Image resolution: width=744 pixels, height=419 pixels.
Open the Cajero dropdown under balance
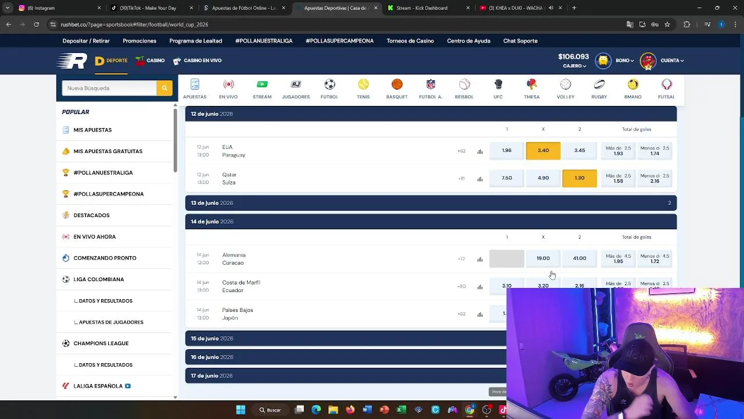[574, 66]
